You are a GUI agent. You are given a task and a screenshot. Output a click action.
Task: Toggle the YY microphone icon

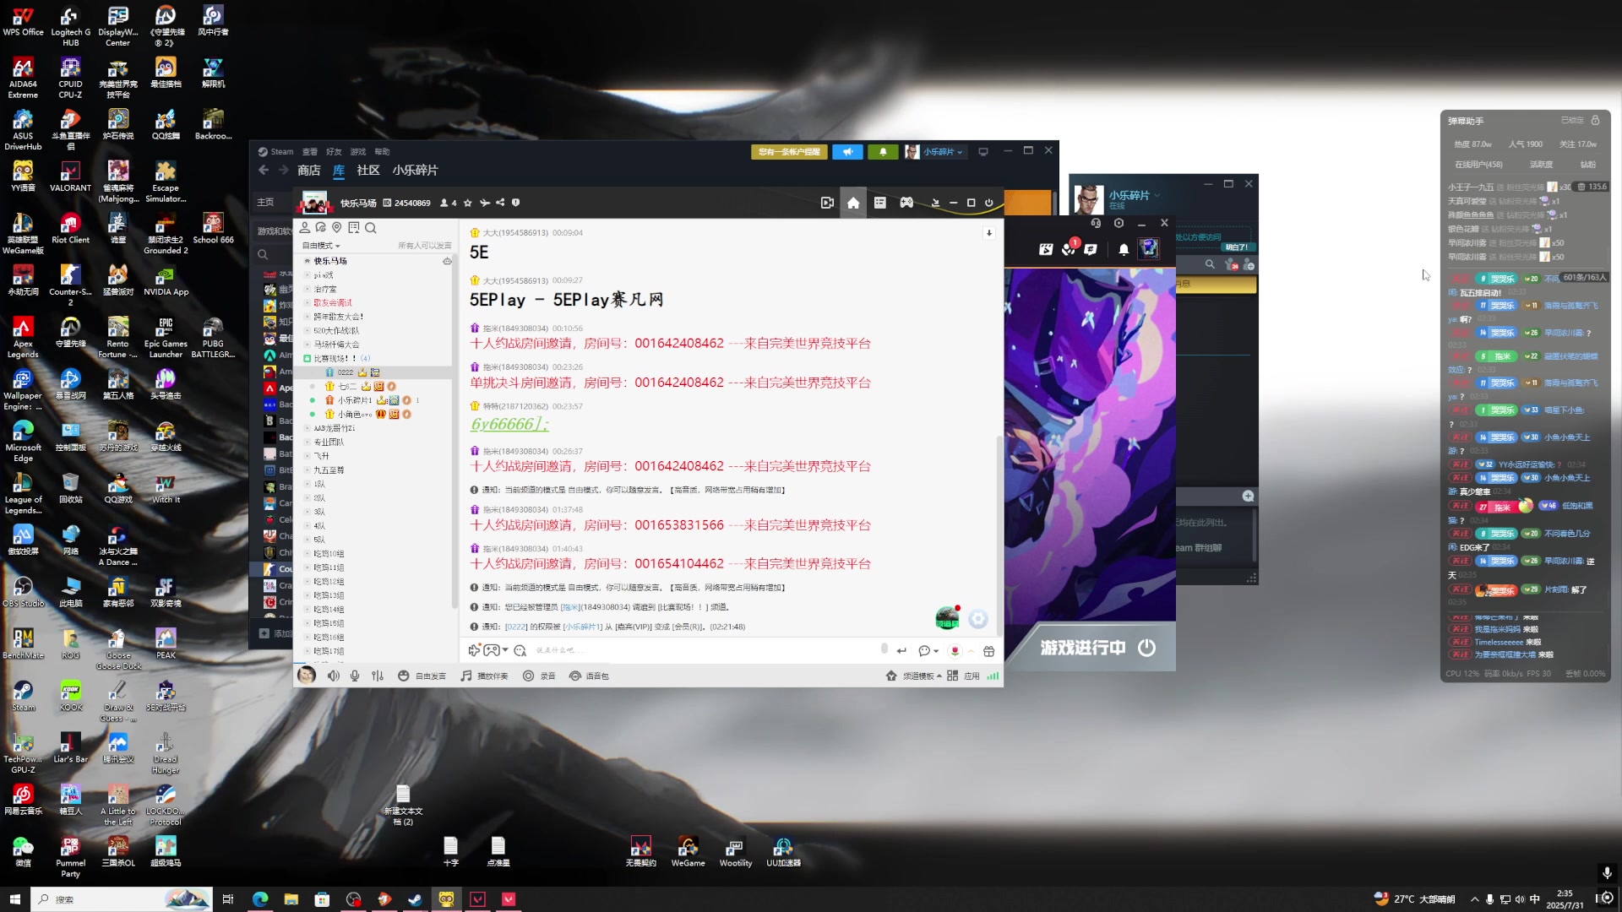355,676
